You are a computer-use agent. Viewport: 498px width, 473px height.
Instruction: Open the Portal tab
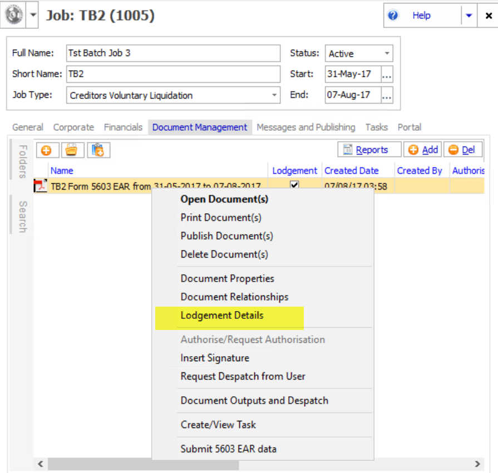point(410,127)
